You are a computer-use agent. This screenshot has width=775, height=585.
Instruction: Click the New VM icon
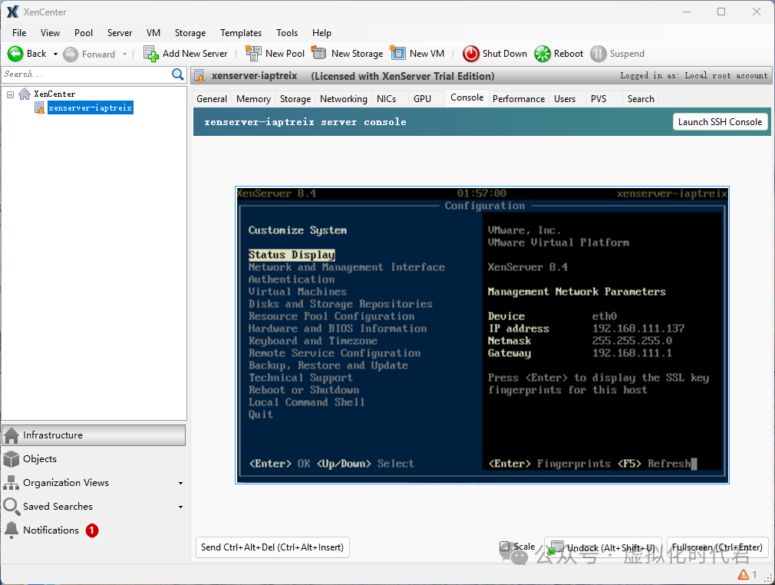tap(397, 54)
